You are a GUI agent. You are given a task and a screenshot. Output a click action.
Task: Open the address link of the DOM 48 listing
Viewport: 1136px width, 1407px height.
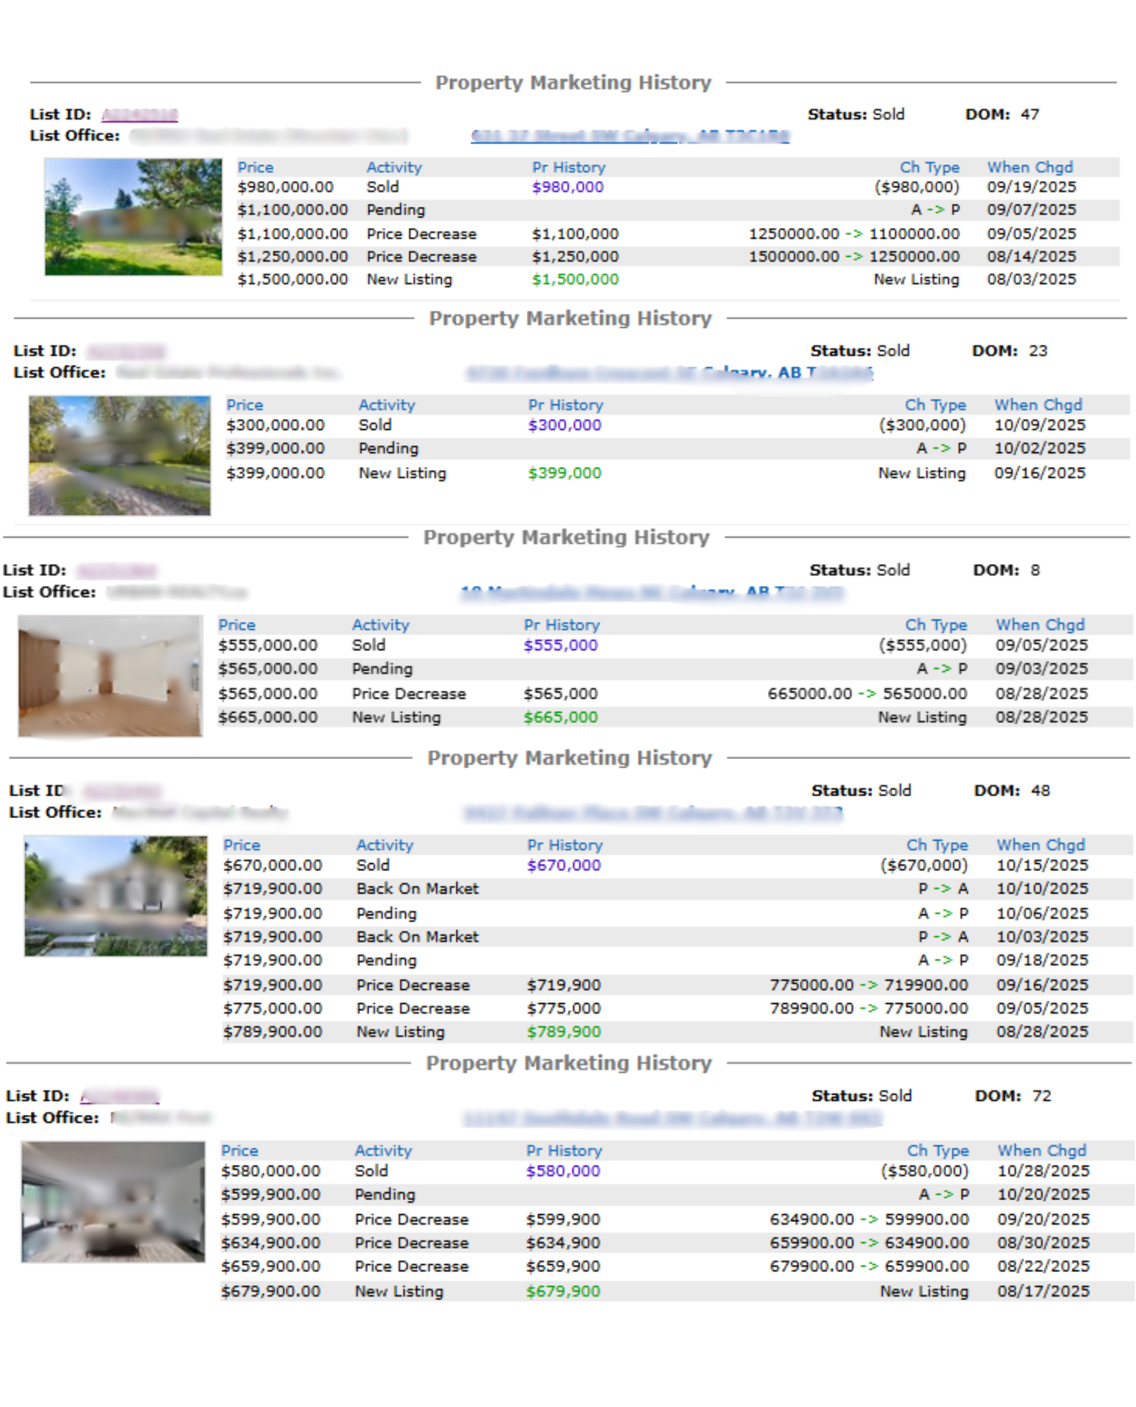pyautogui.click(x=652, y=813)
